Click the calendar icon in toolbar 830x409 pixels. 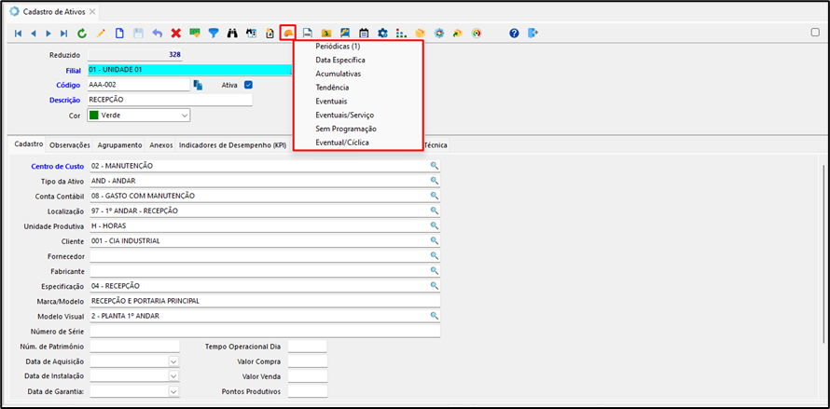click(x=364, y=33)
